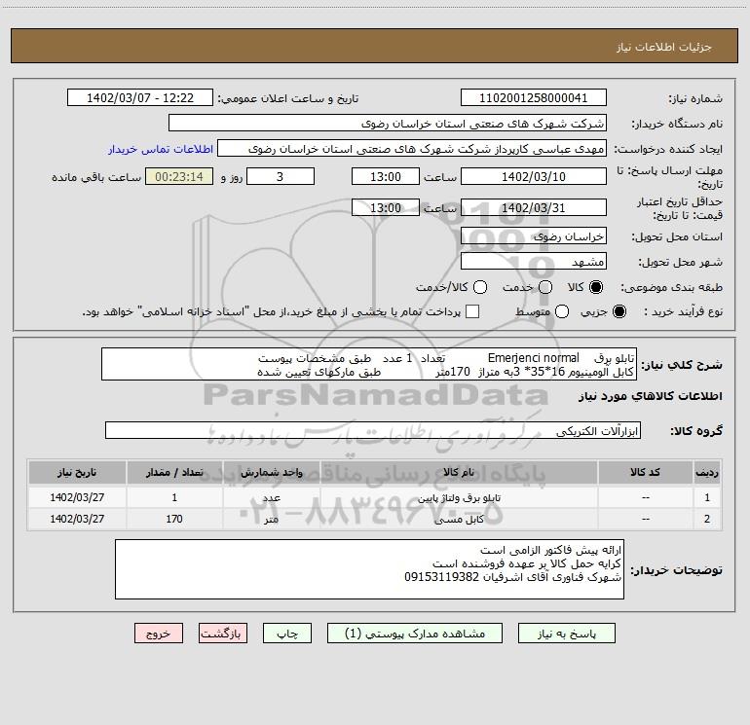Screen dimensions: 750x725
Task: Toggle the اسناد خزانه اسلامی payment checkbox
Action: pyautogui.click(x=472, y=311)
